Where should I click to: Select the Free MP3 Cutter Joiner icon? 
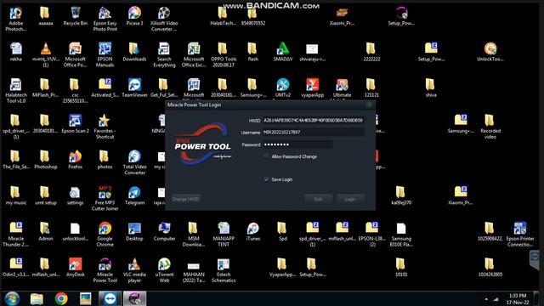pos(105,198)
